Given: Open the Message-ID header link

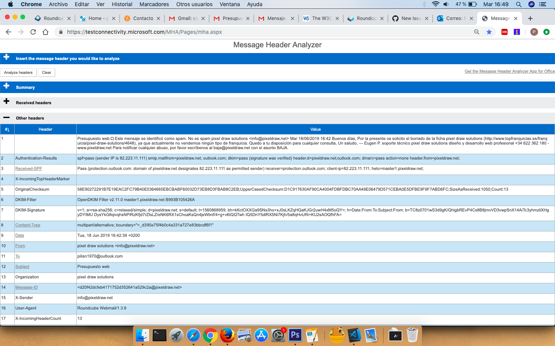Looking at the screenshot, I should [27, 288].
